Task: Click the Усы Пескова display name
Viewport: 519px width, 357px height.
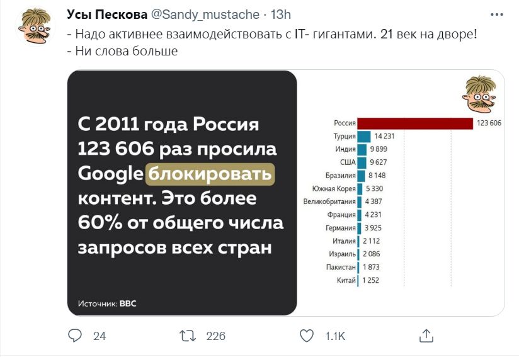Action: click(107, 14)
